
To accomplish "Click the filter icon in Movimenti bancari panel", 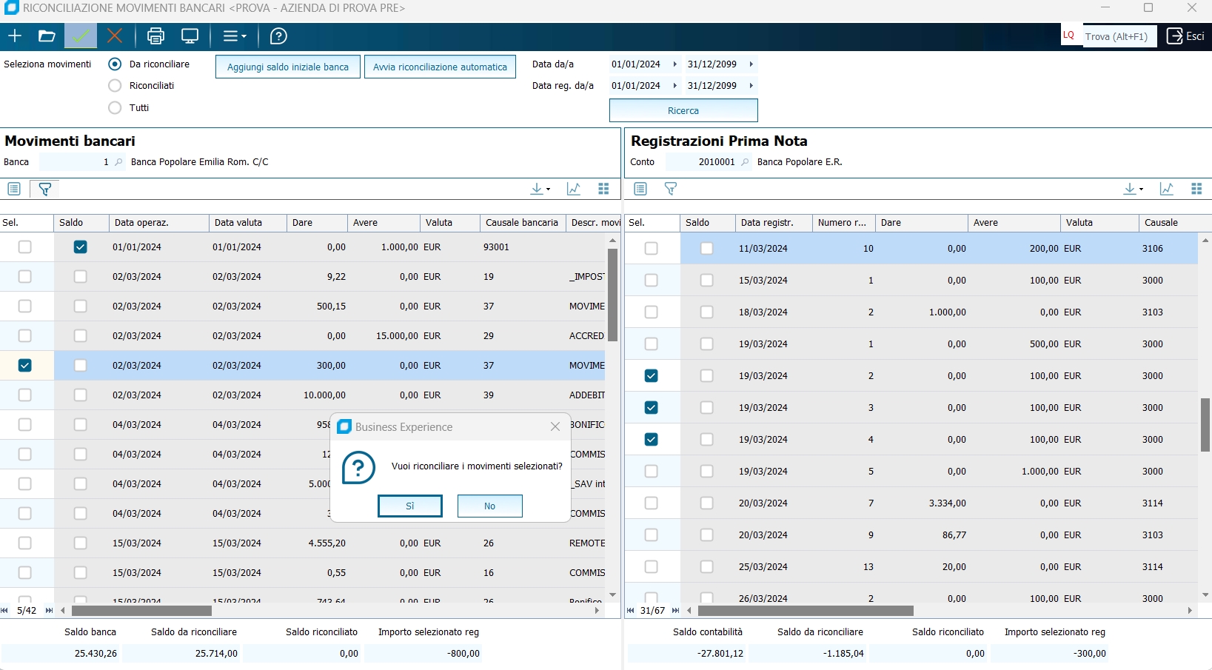I will [x=45, y=190].
